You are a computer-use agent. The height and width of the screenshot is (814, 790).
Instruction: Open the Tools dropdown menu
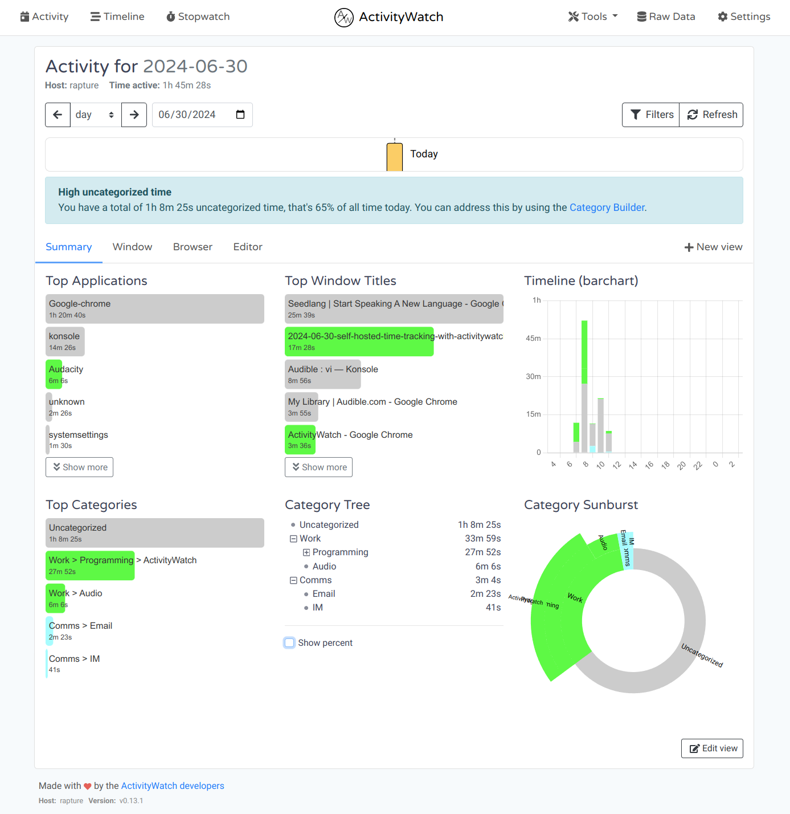coord(592,17)
